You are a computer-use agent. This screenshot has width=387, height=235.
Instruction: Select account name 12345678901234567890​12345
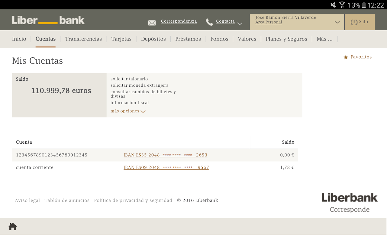click(x=52, y=155)
